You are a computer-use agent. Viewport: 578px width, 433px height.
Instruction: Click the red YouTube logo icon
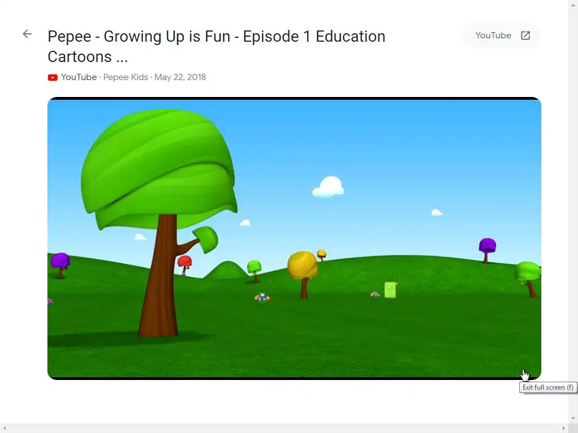52,77
